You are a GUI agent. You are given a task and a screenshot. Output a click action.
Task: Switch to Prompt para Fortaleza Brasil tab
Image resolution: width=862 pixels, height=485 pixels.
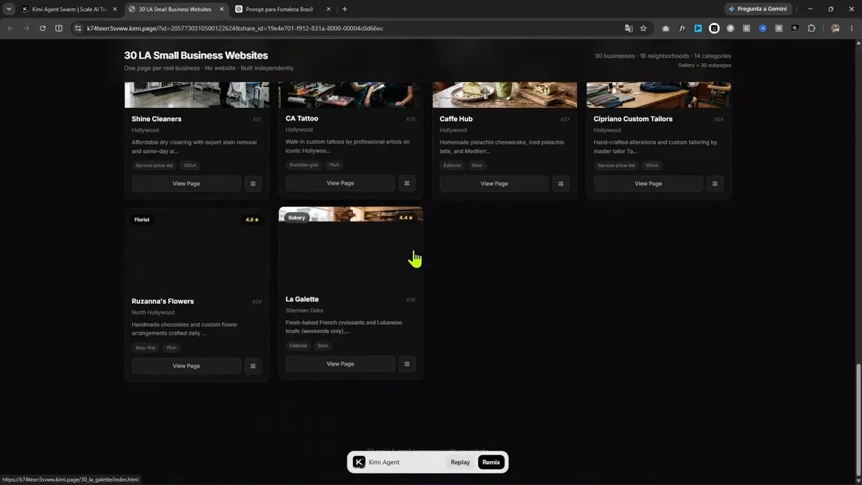(x=283, y=9)
